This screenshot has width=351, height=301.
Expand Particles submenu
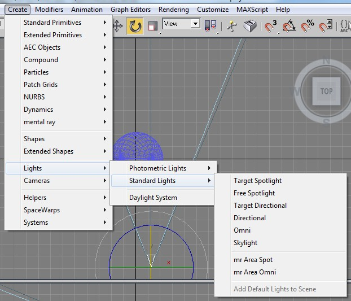pyautogui.click(x=59, y=72)
